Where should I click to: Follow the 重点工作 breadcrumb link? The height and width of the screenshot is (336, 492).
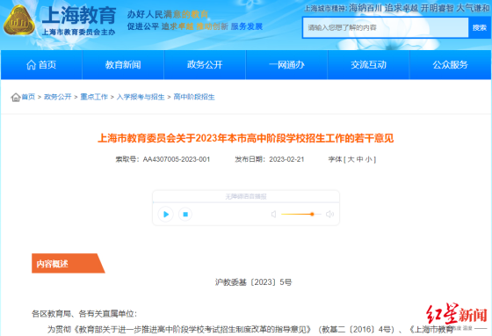tap(94, 97)
